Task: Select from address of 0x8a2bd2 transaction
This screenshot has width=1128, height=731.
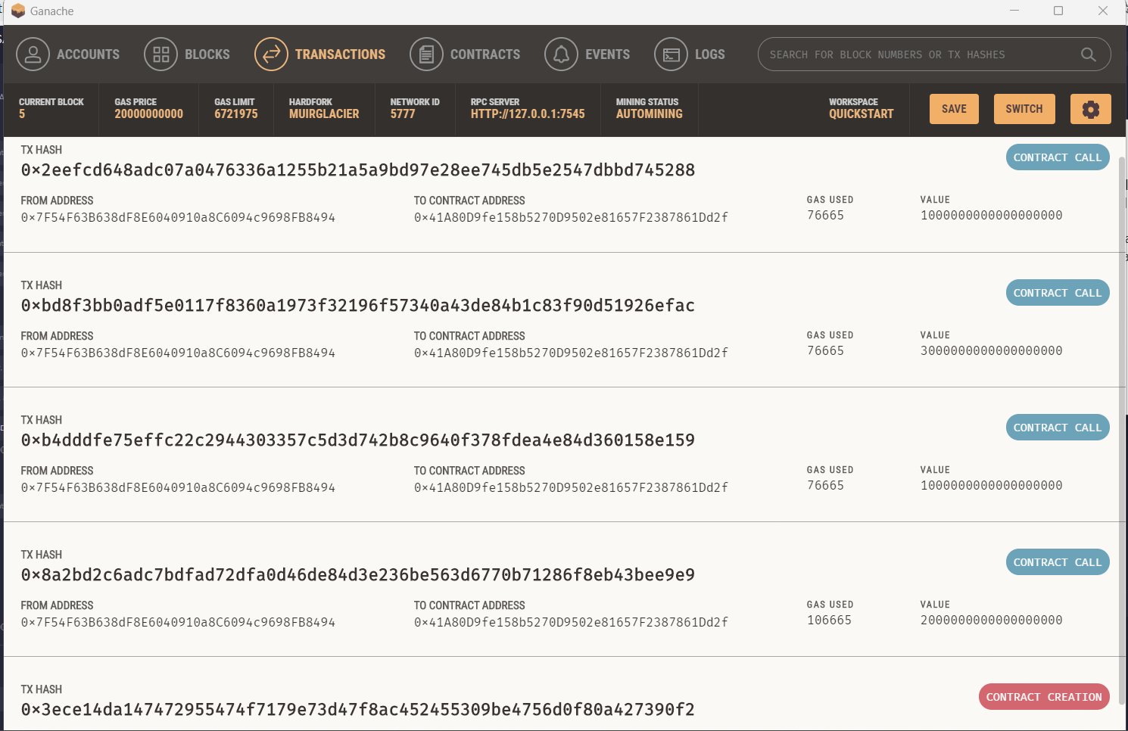Action: coord(178,623)
